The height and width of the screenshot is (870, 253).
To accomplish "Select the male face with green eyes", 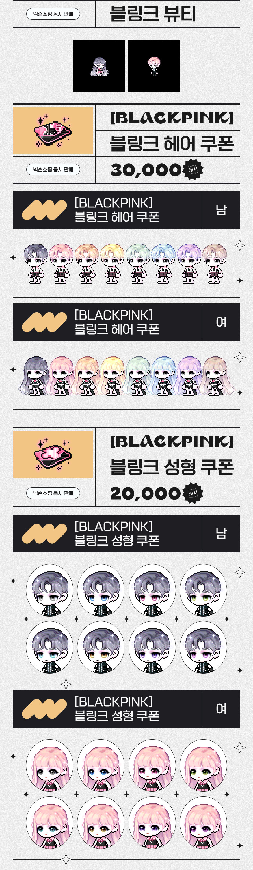I will 203,590.
